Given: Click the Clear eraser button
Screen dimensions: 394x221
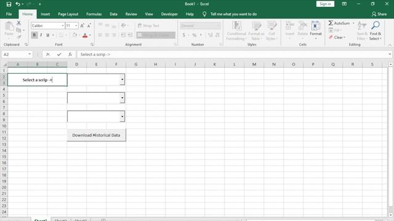Looking at the screenshot, I should pos(337,37).
